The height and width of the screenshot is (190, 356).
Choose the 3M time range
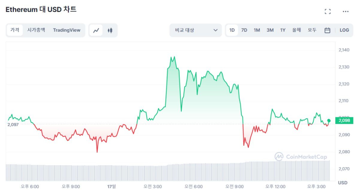(270, 30)
